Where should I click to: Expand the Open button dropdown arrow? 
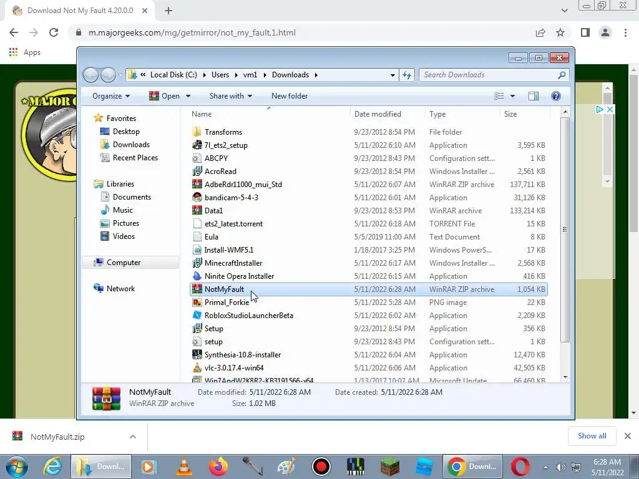click(x=188, y=96)
